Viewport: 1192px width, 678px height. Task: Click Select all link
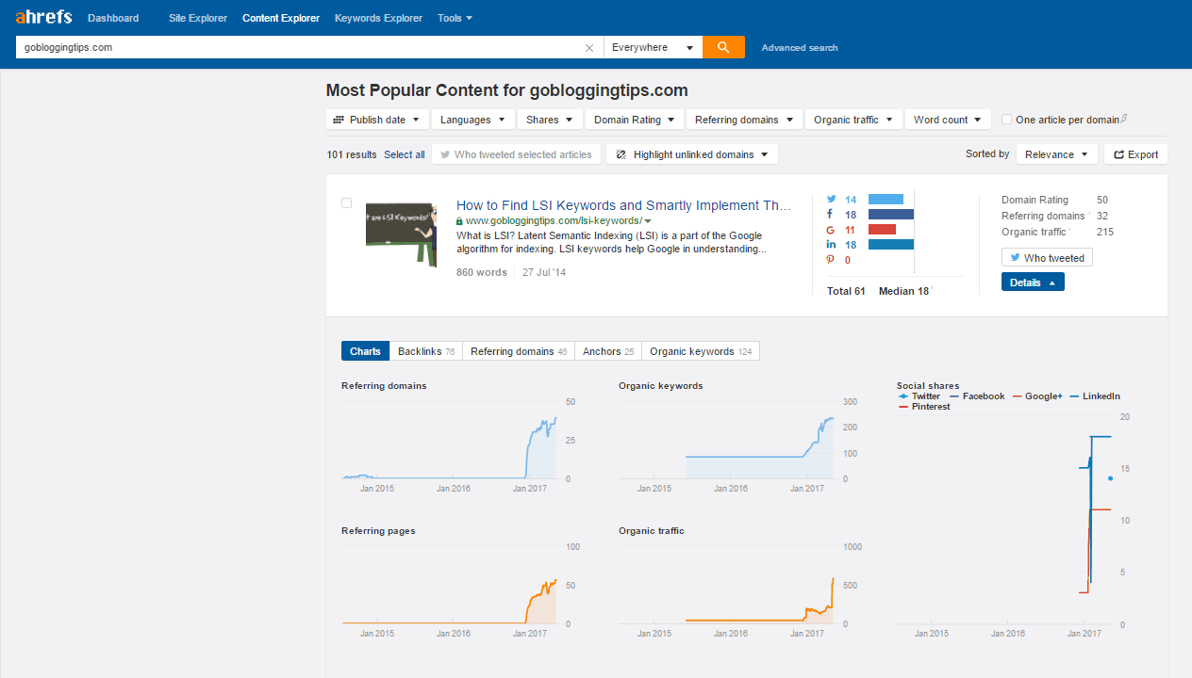(405, 154)
